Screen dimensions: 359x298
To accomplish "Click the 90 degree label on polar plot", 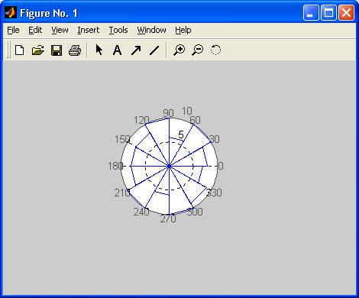I will (168, 113).
